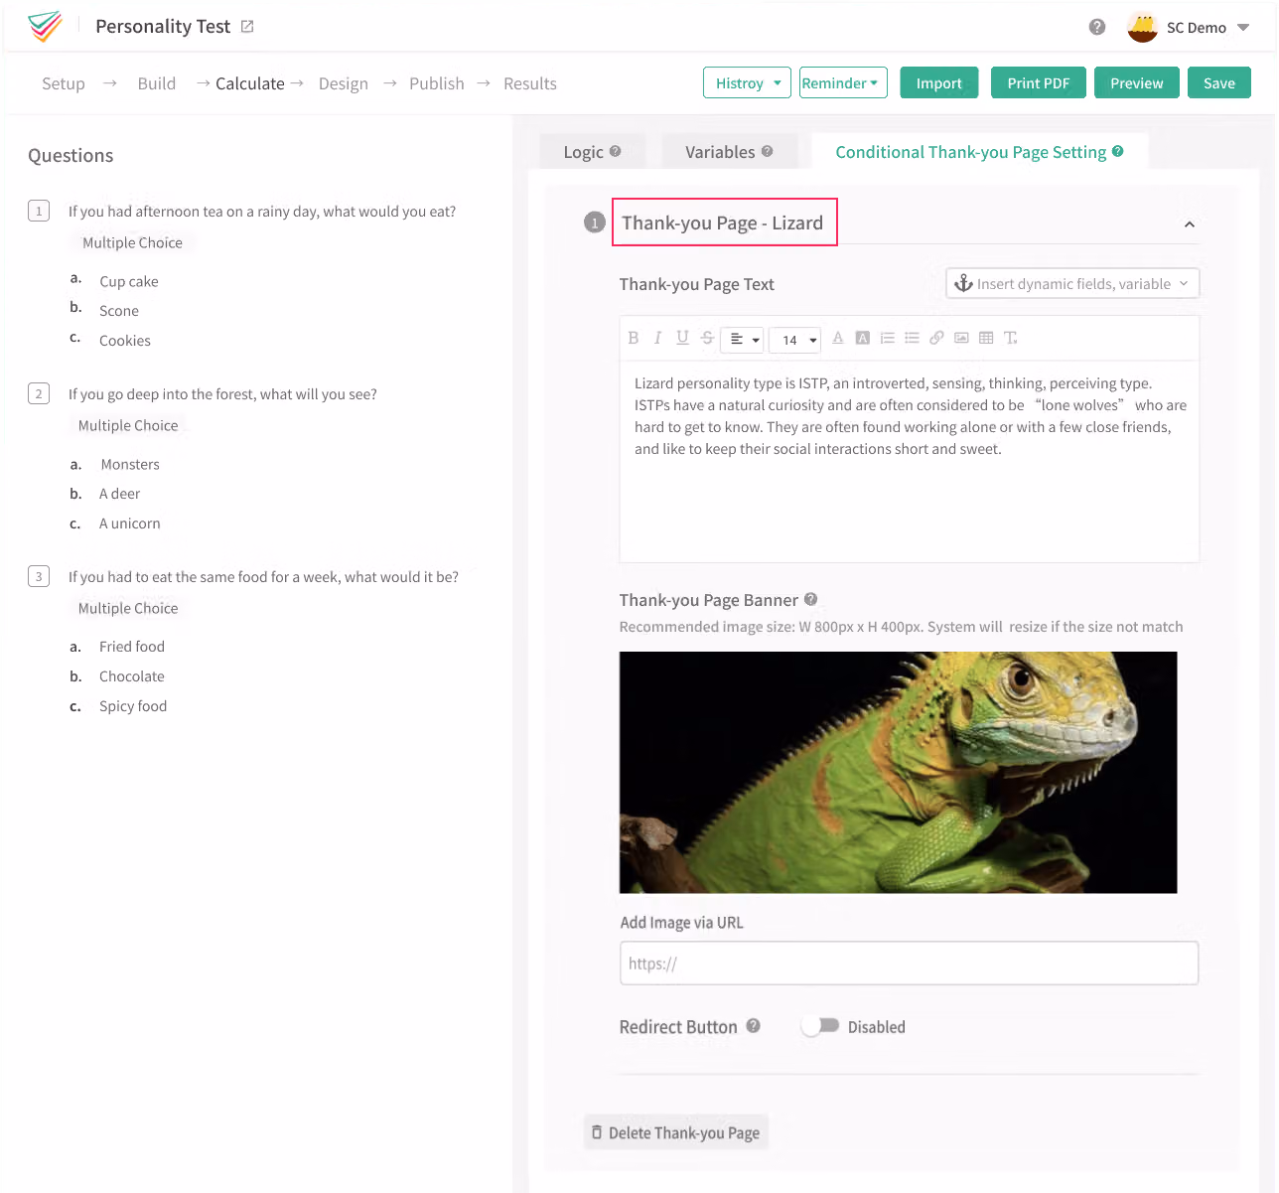This screenshot has width=1279, height=1193.
Task: Toggle the Redirect Button switch
Action: 821,1026
